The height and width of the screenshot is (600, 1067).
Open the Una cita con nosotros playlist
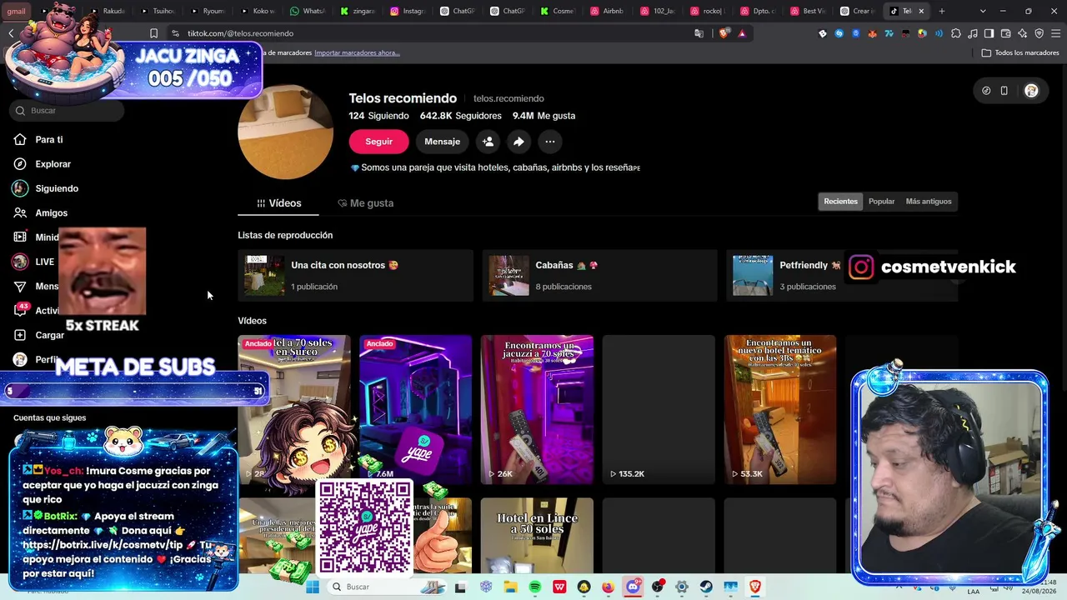pos(355,276)
